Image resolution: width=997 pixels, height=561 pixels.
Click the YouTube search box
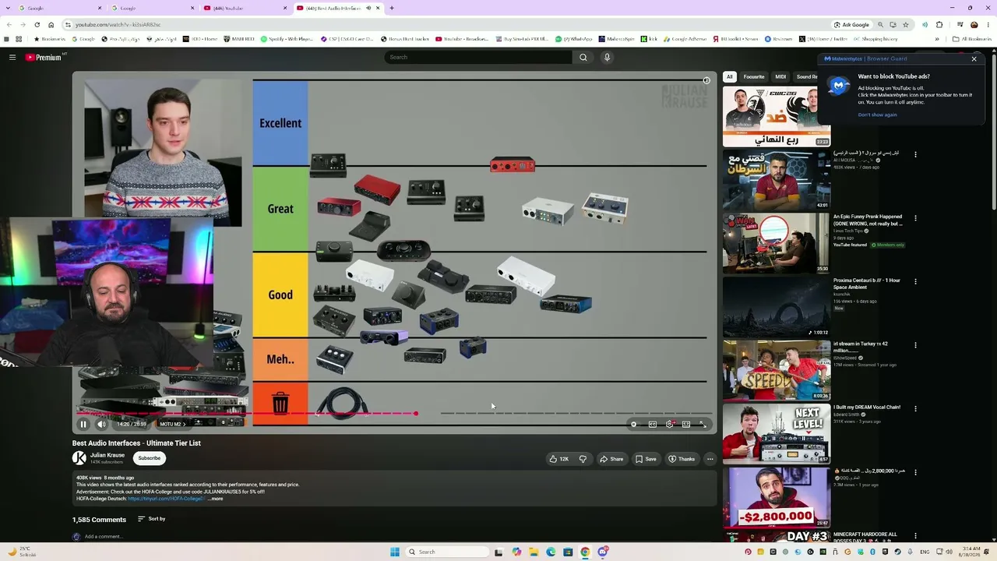(478, 57)
